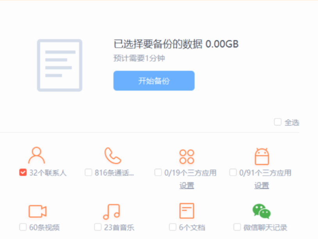Select the 60条视频 checkbox
This screenshot has width=318, height=239.
(23, 227)
